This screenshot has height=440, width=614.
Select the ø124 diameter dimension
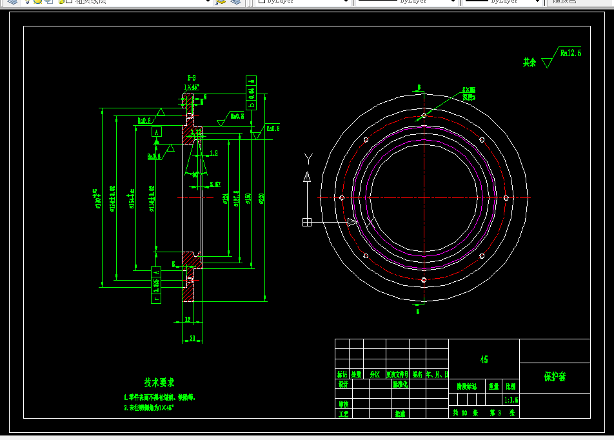tap(226, 199)
